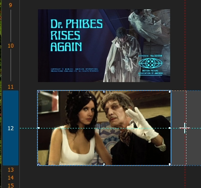Click the highlighted row 12 header
Screen dimensions: 201x188
11,128
